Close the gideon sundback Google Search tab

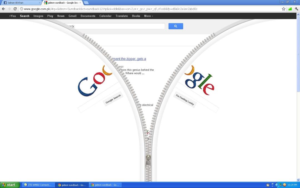click(x=80, y=3)
